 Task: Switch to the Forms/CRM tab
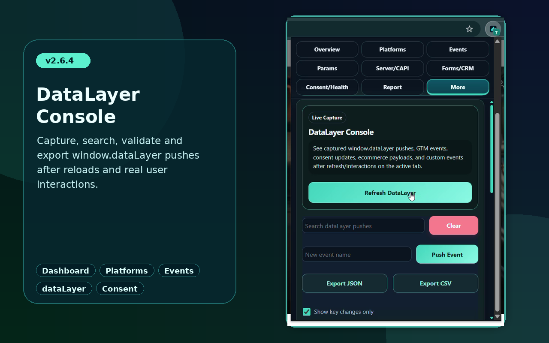tap(458, 68)
